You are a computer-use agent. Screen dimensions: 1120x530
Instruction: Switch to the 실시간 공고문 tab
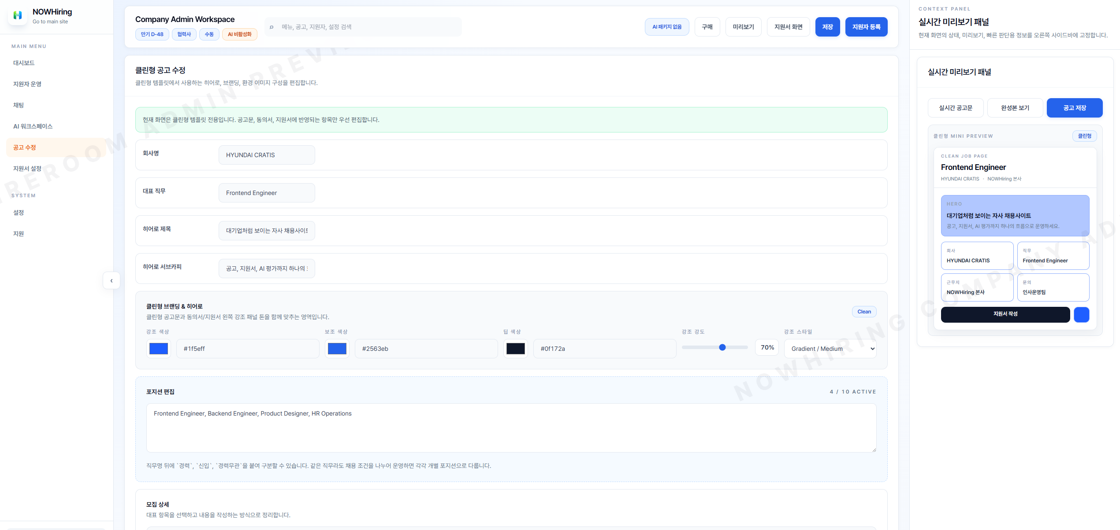point(955,108)
